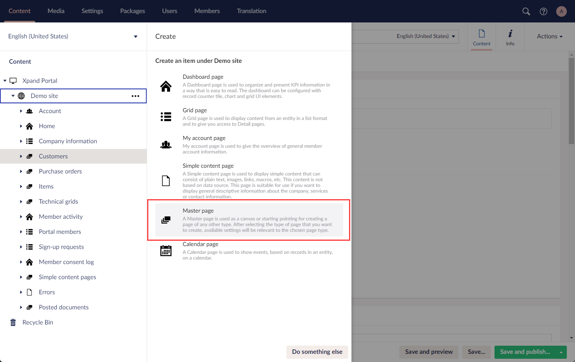
Task: Click the My account page people icon
Action: point(166,145)
